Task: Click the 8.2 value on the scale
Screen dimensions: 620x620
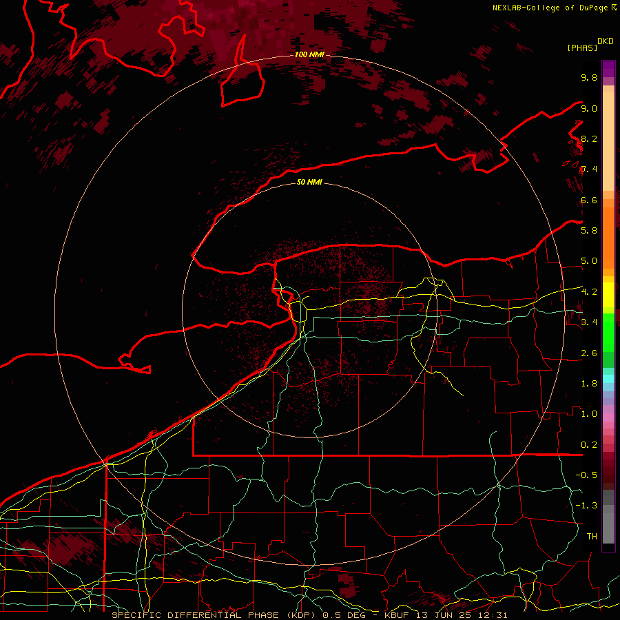Action: pos(589,138)
